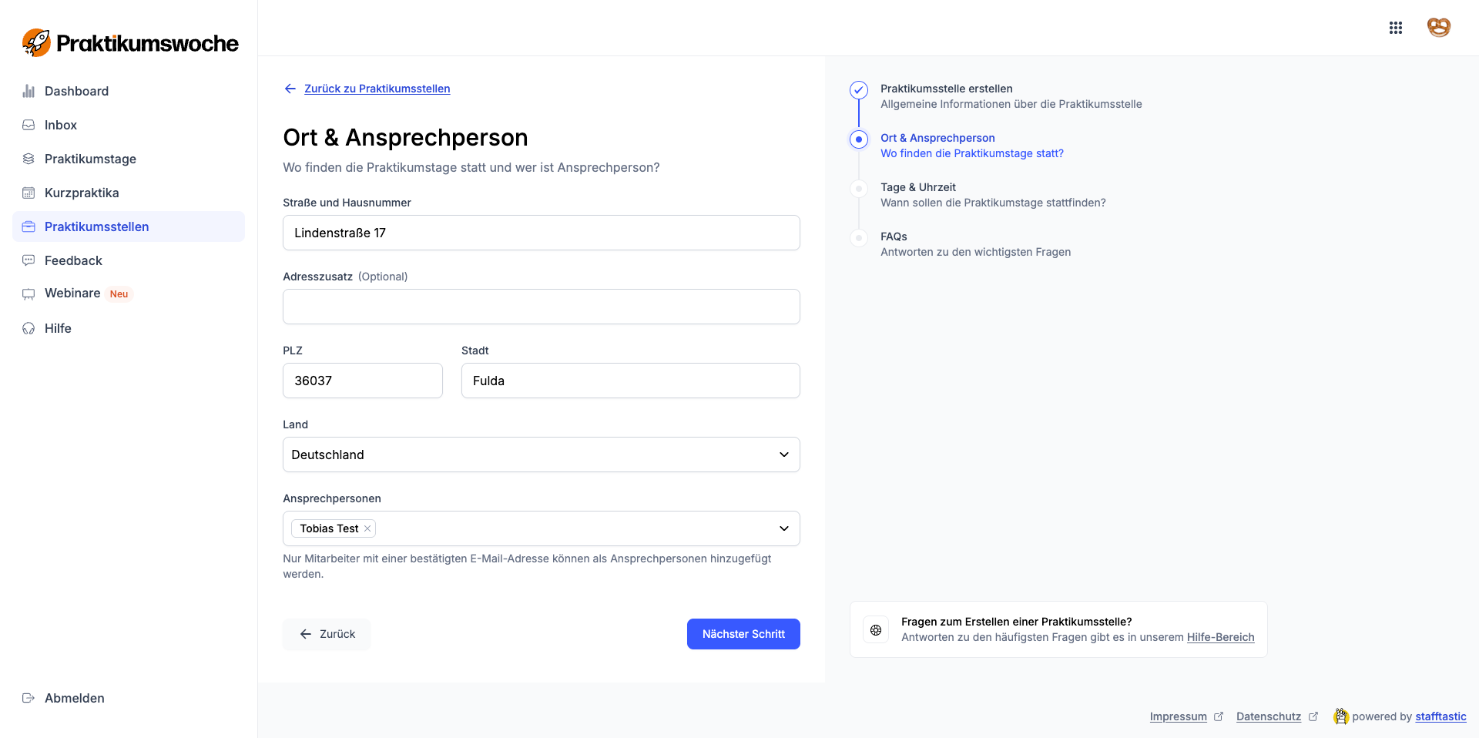This screenshot has height=738, width=1479.
Task: Click the Abmelden logout icon
Action: (29, 698)
